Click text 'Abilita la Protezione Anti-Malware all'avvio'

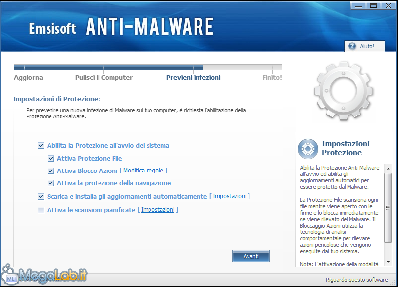tap(340, 177)
